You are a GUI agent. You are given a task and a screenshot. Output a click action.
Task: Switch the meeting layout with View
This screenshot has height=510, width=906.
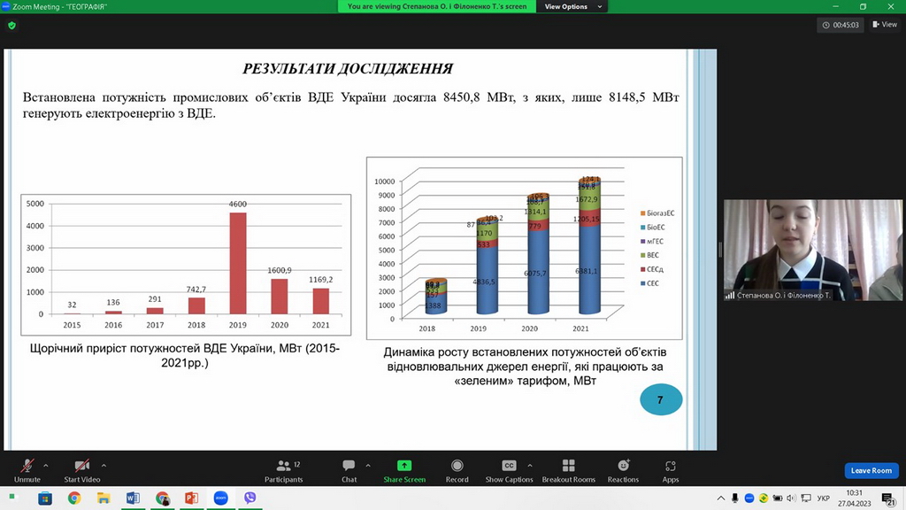point(884,25)
